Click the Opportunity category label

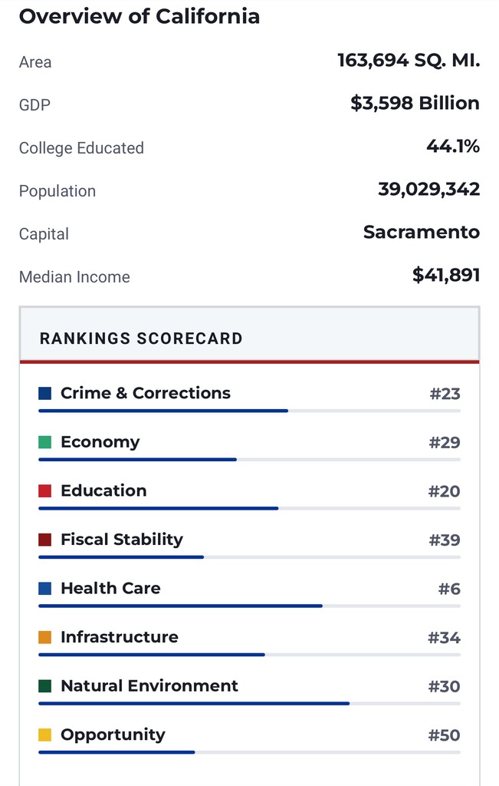(113, 735)
